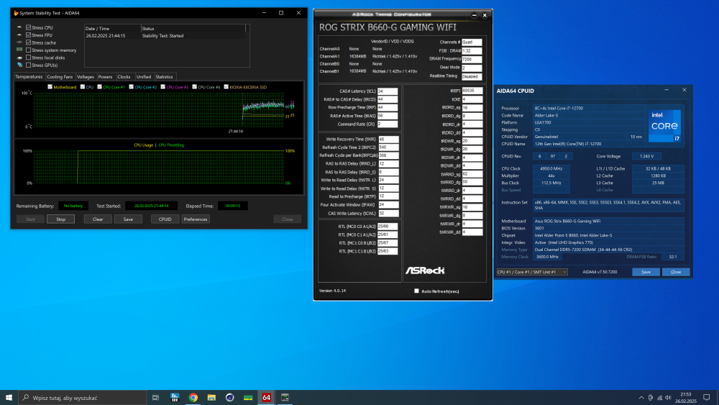Click the Preferences button

(x=195, y=219)
